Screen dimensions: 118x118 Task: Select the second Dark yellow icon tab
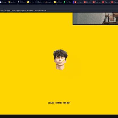click(x=58, y=2)
